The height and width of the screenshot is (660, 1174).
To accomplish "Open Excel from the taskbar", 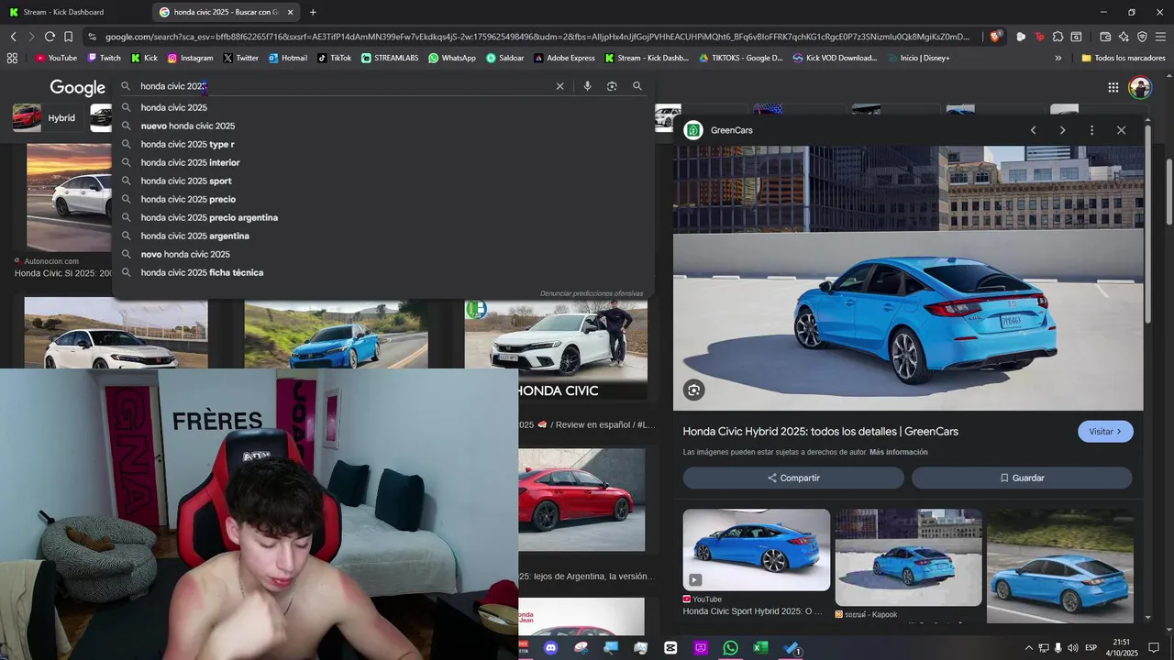I will click(x=760, y=648).
